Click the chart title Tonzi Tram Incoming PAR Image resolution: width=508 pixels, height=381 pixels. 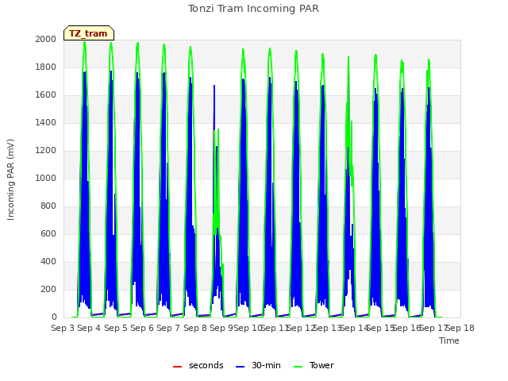(253, 9)
